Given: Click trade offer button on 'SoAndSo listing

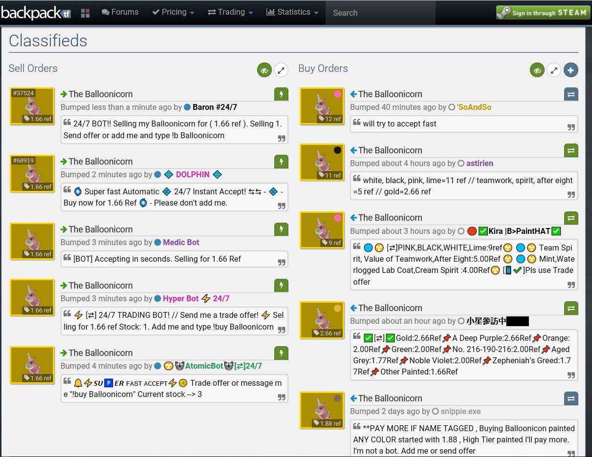Looking at the screenshot, I should (571, 94).
